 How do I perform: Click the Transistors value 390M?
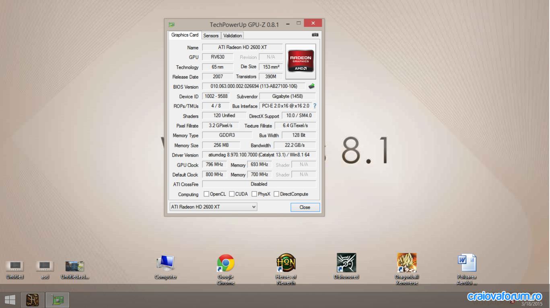[271, 76]
